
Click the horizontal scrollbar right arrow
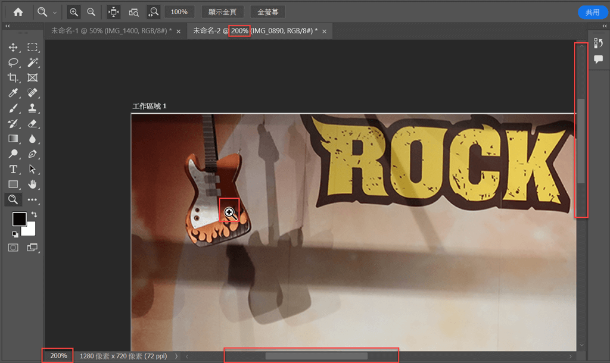click(571, 356)
